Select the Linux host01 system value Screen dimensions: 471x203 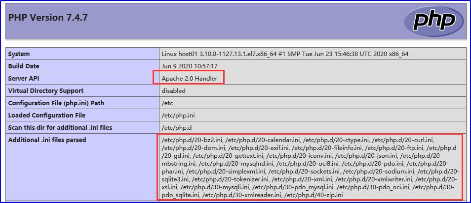pos(285,54)
